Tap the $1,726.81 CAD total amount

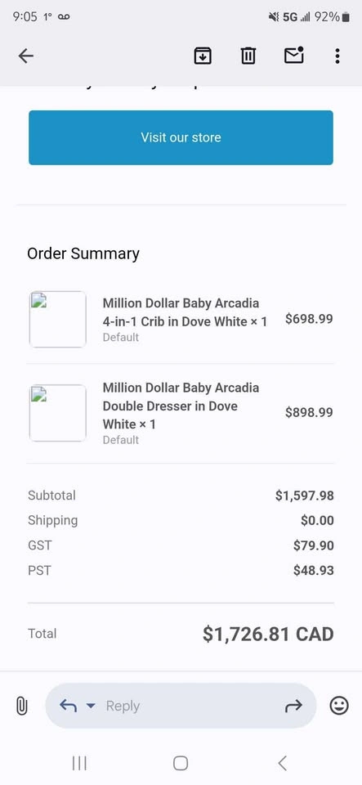(x=268, y=634)
